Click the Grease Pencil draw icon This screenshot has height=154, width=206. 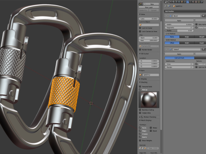tap(141, 4)
